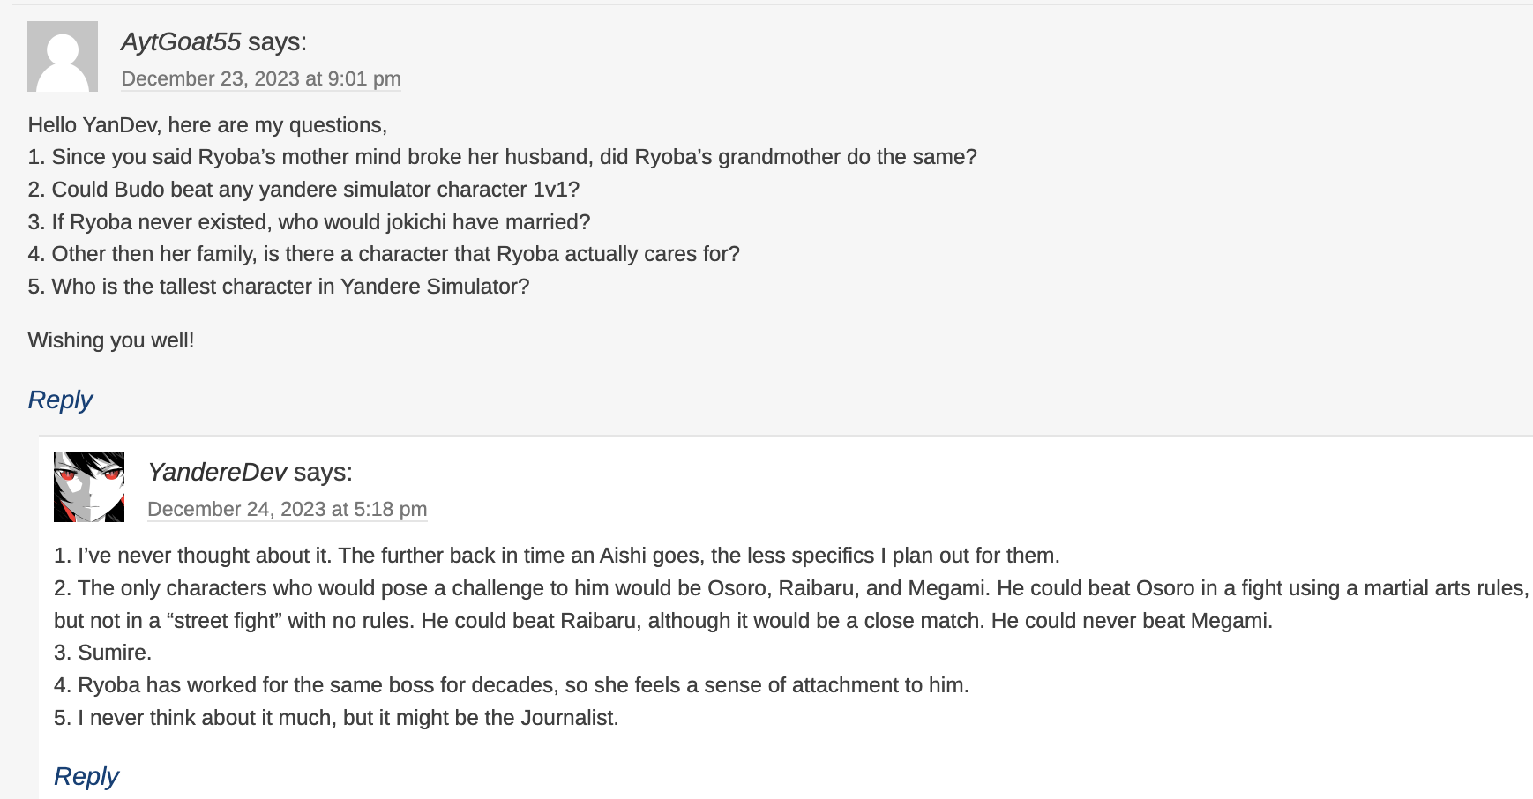
Task: Open the AytGoat55 author name
Action: click(181, 41)
